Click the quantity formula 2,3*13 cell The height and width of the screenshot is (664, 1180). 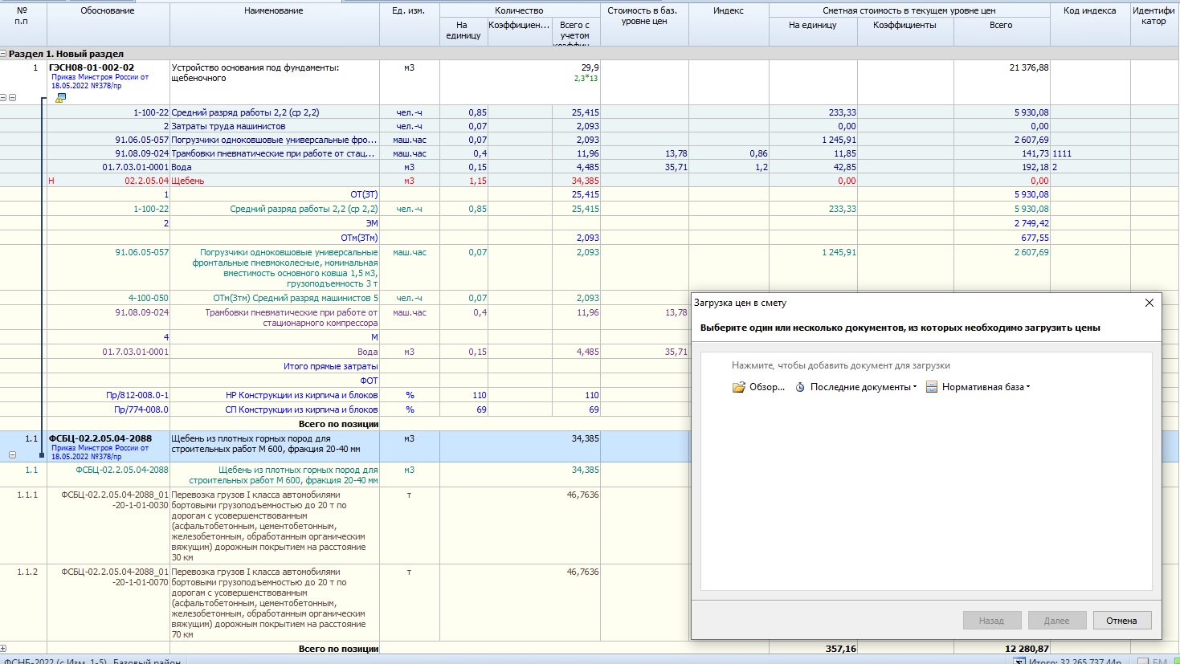(586, 79)
